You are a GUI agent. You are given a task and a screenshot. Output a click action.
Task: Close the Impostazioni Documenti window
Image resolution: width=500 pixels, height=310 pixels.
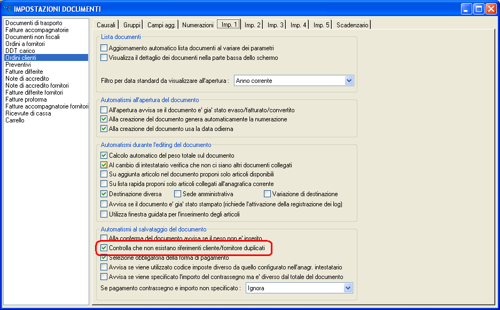click(491, 9)
